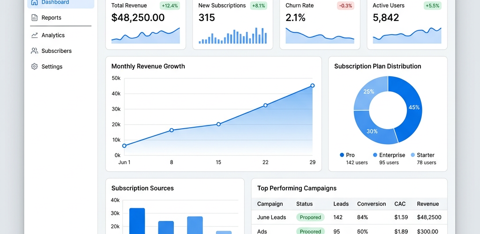Screen dimensions: 480x234
Task: Click the $48,250.00 revenue value
Action: coord(138,18)
